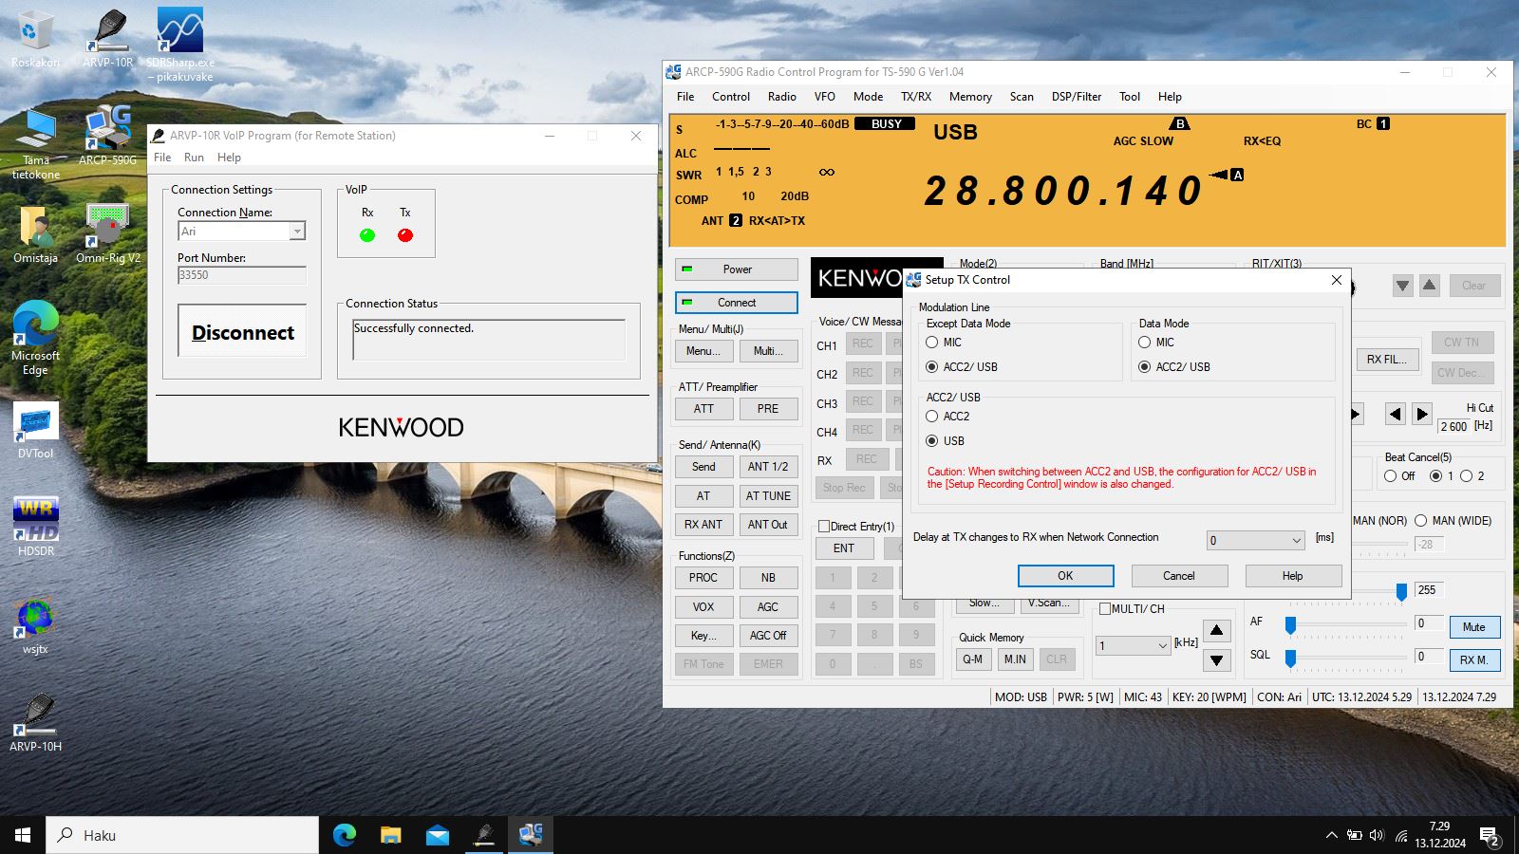Viewport: 1519px width, 854px height.
Task: Click the Mute button next to AF
Action: [x=1473, y=627]
